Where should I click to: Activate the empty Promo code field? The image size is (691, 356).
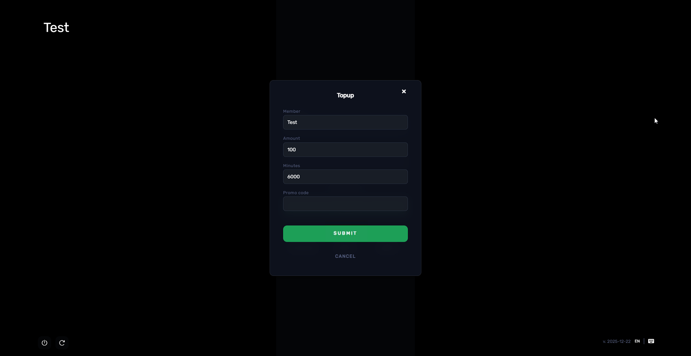coord(345,204)
